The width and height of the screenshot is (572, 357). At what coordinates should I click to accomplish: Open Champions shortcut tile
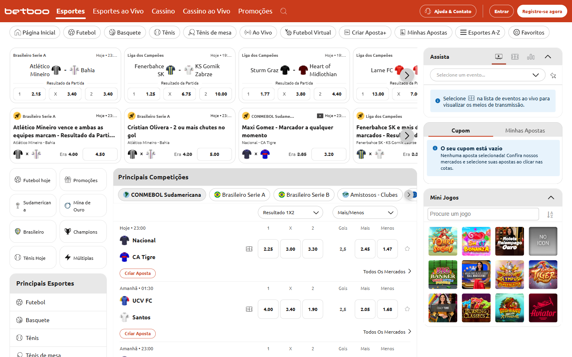click(x=83, y=232)
